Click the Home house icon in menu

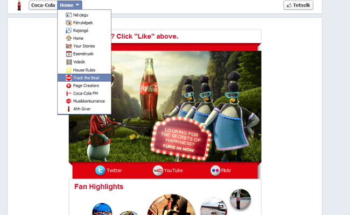click(x=68, y=38)
